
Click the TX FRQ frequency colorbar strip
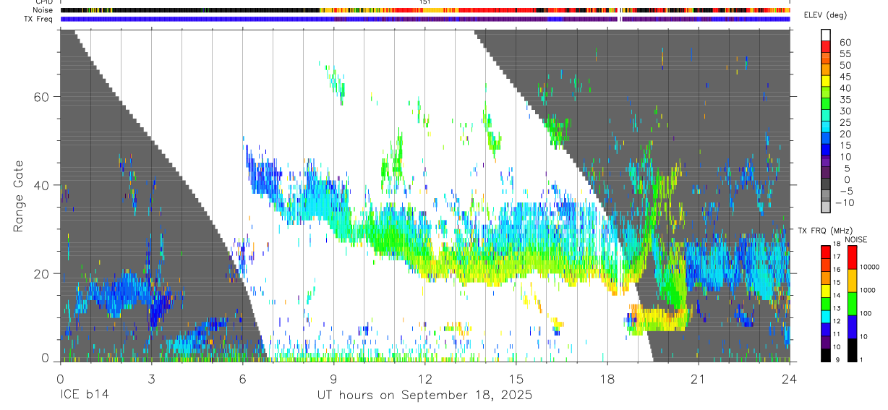click(x=826, y=304)
